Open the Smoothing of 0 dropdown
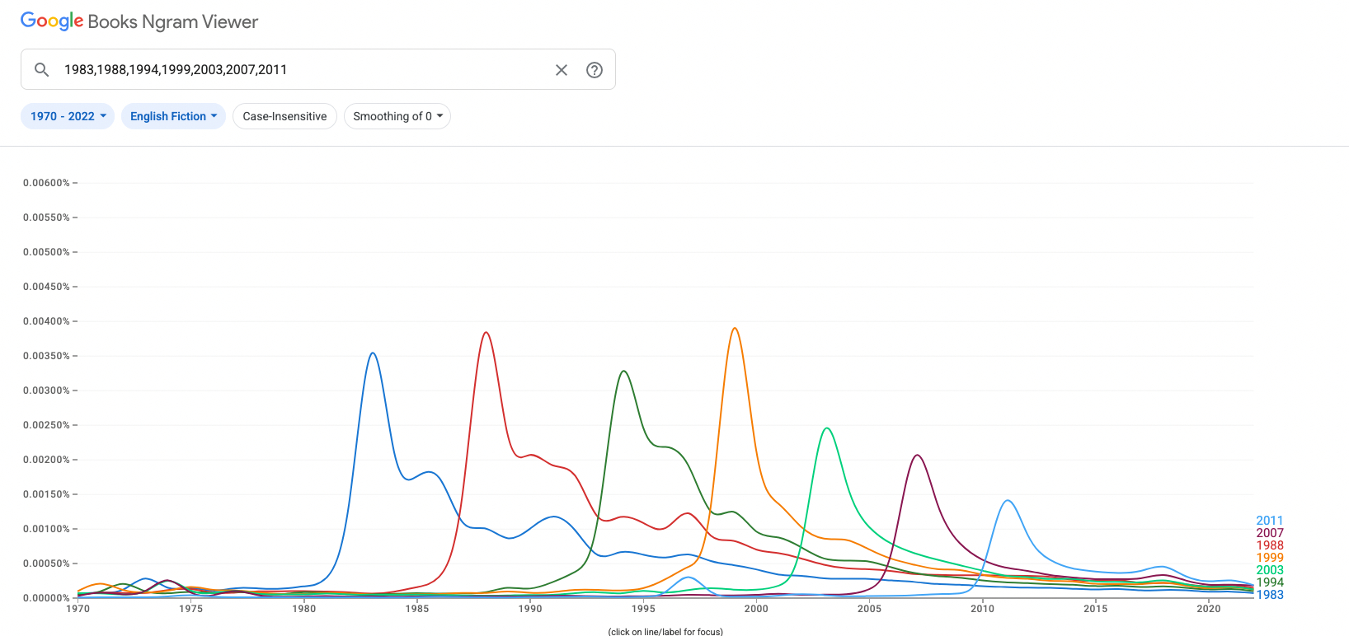This screenshot has width=1349, height=636. coord(397,116)
